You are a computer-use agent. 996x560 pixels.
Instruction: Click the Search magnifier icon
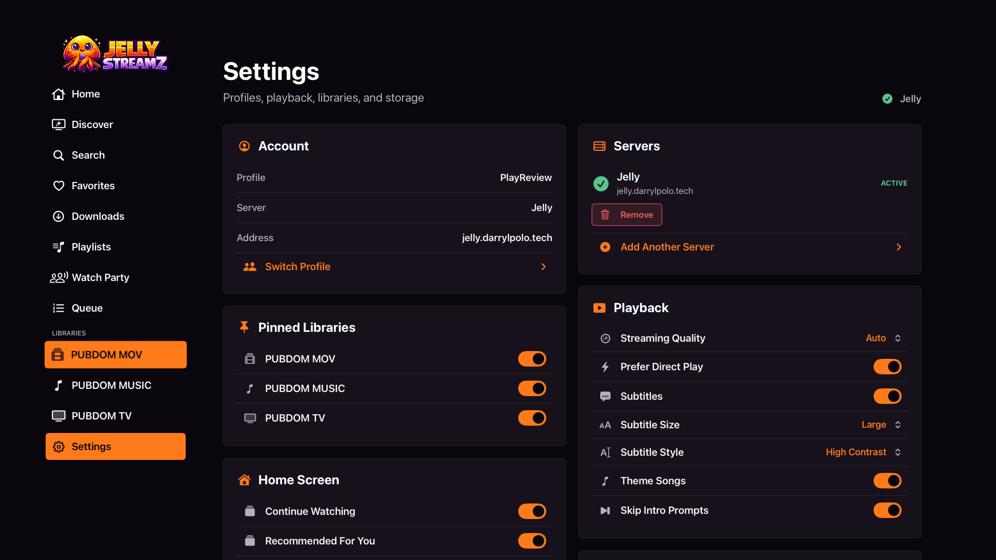point(59,155)
